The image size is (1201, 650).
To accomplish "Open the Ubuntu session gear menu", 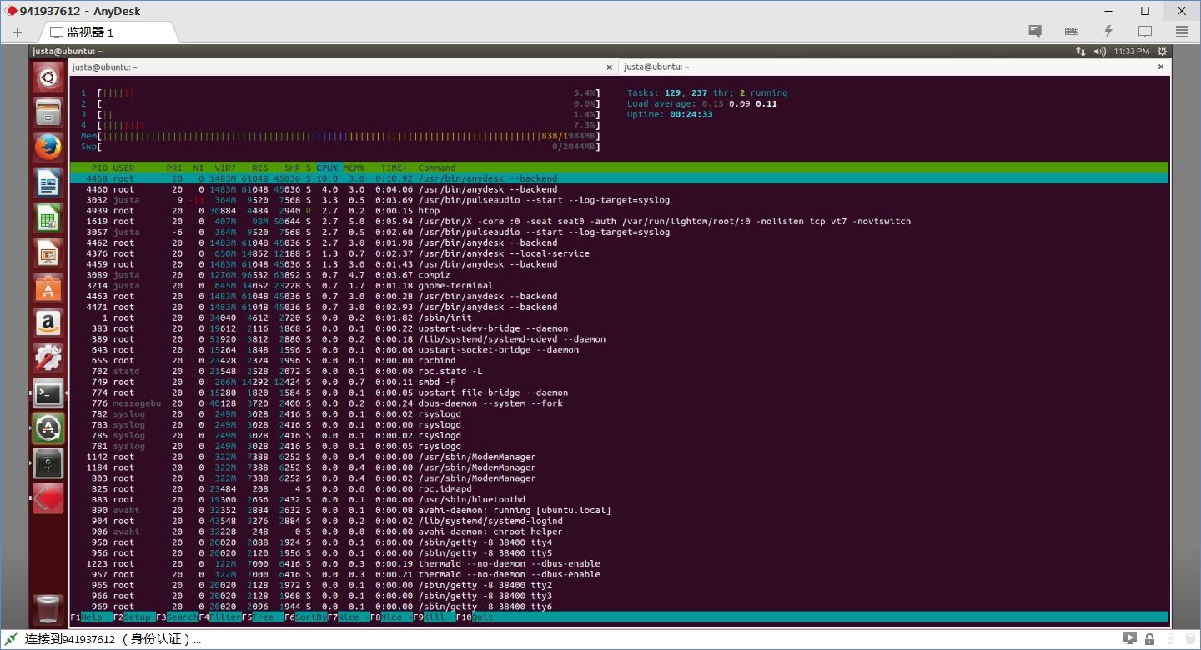I will (1161, 52).
